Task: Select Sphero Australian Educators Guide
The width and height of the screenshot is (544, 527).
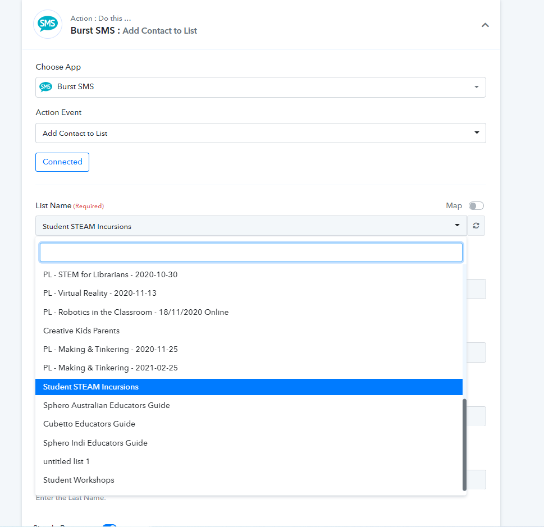Action: pyautogui.click(x=249, y=405)
